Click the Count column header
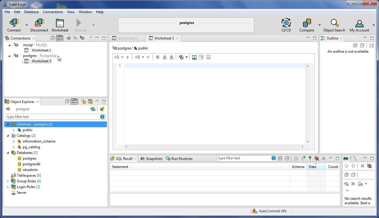The width and height of the screenshot is (379, 218). click(x=333, y=167)
